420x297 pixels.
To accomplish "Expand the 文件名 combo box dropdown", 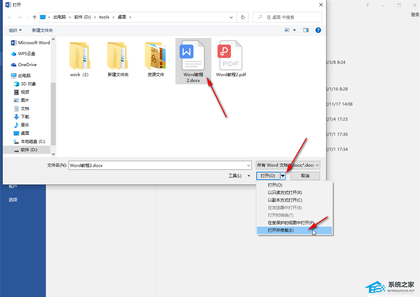I will click(x=249, y=165).
